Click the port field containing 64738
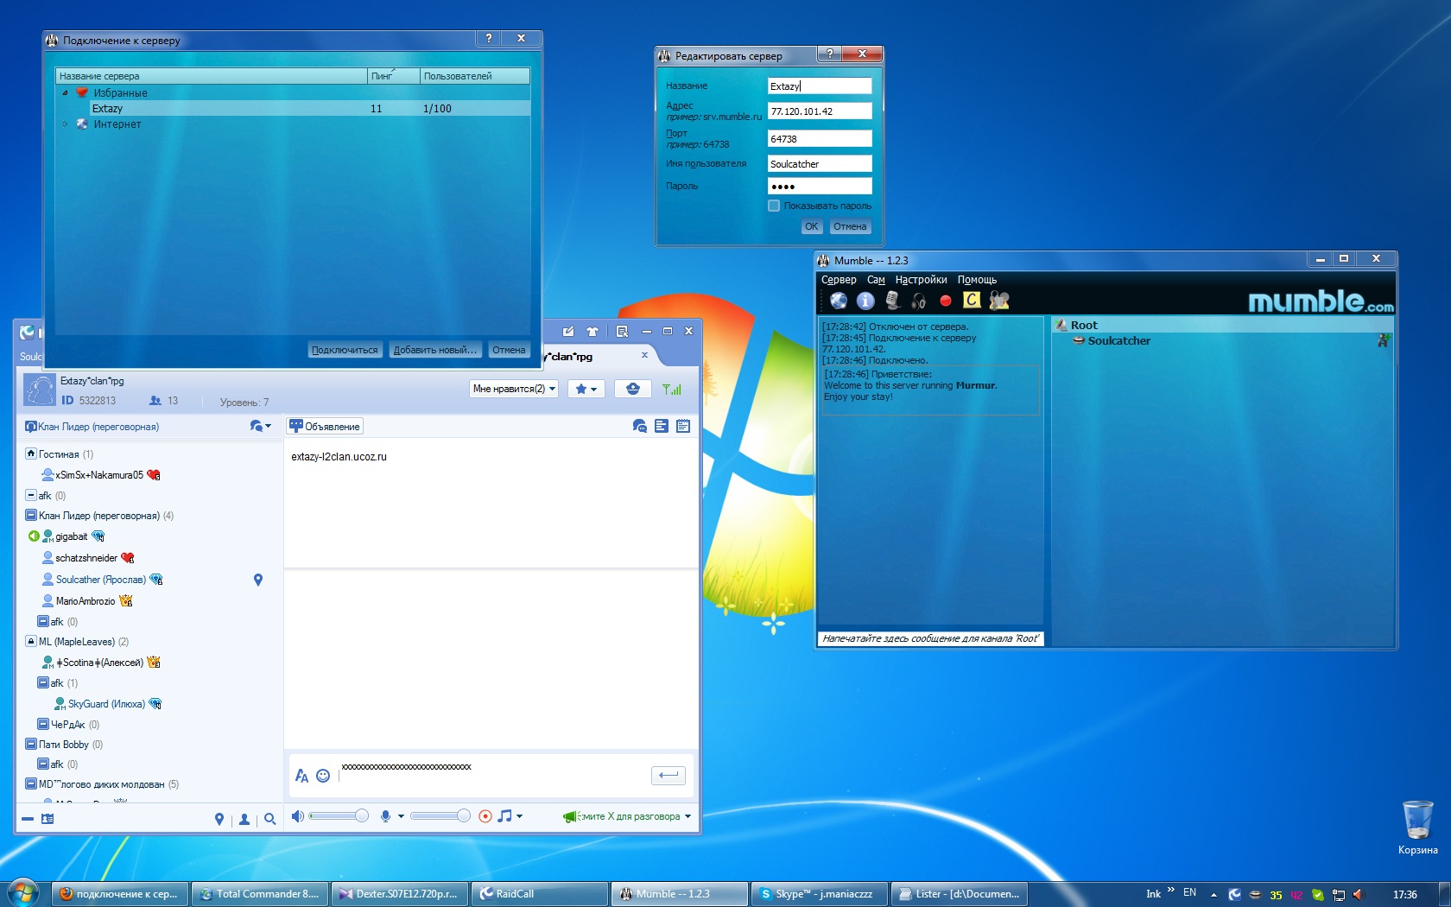 820,138
